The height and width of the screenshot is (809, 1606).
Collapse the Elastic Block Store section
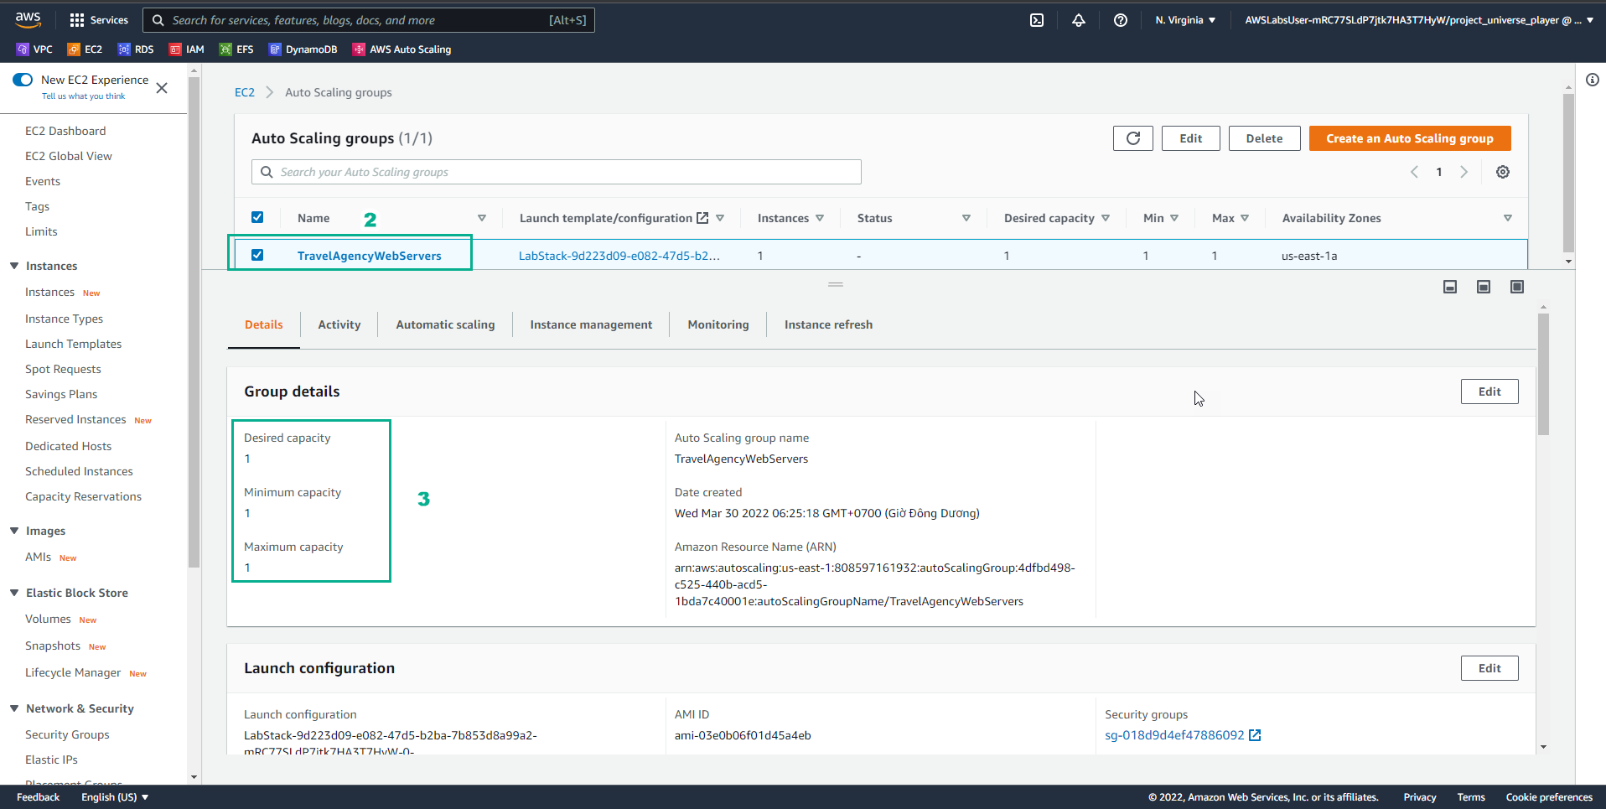click(14, 593)
